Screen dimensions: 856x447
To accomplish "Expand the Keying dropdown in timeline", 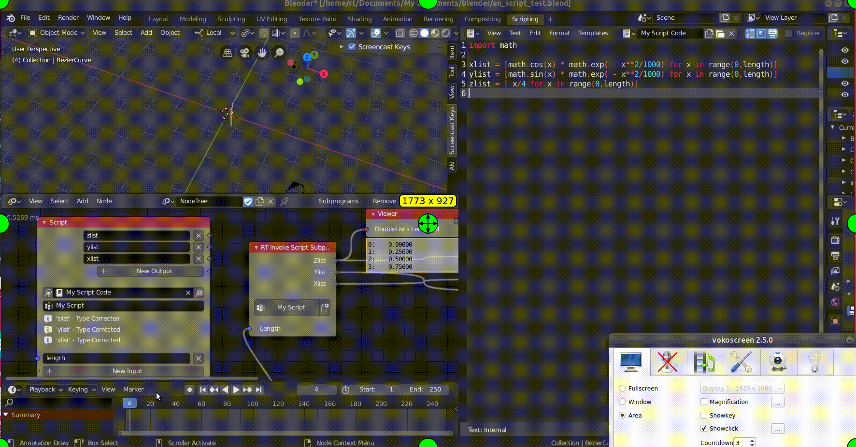I will (82, 390).
